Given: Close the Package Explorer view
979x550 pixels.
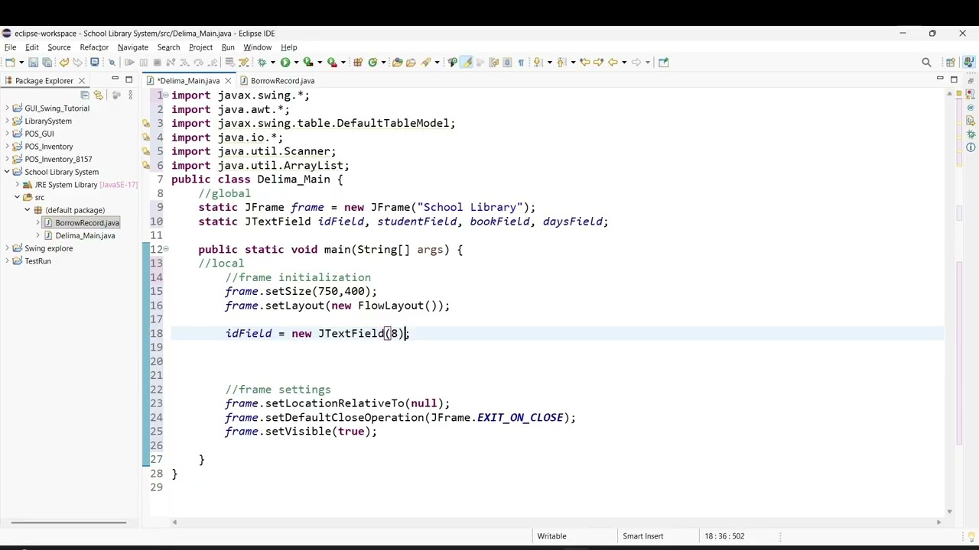Looking at the screenshot, I should point(82,80).
